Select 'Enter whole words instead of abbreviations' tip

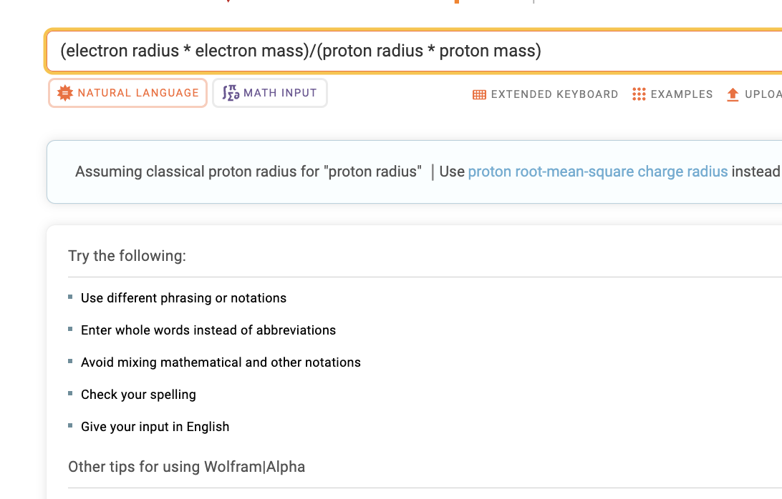[208, 330]
